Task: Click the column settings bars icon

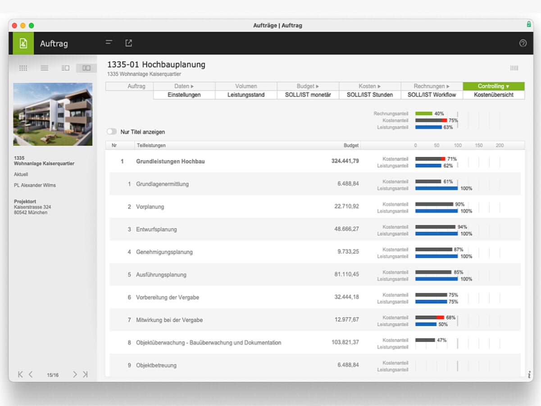Action: [x=514, y=68]
